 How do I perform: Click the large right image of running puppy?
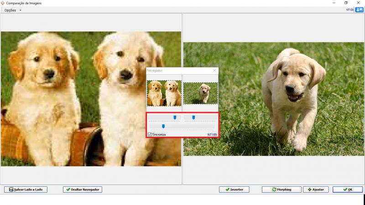click(274, 99)
